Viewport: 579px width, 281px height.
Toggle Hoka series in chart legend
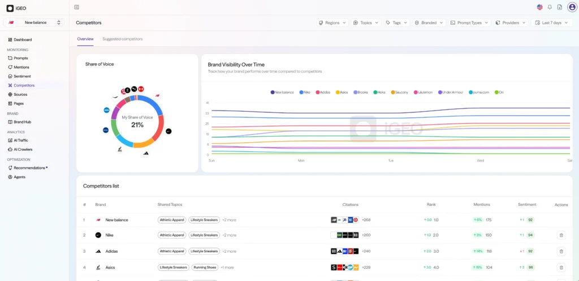pyautogui.click(x=379, y=93)
